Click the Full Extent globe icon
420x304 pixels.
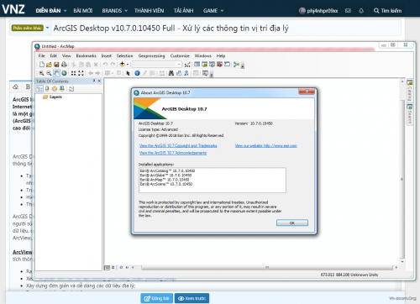64,73
